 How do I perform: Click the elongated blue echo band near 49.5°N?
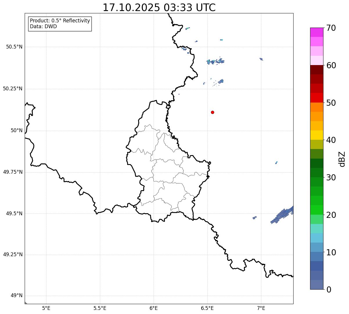282,215
